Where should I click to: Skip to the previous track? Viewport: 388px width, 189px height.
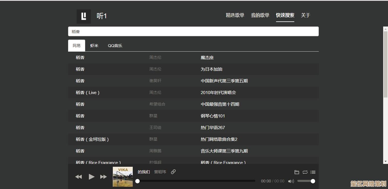point(79,177)
